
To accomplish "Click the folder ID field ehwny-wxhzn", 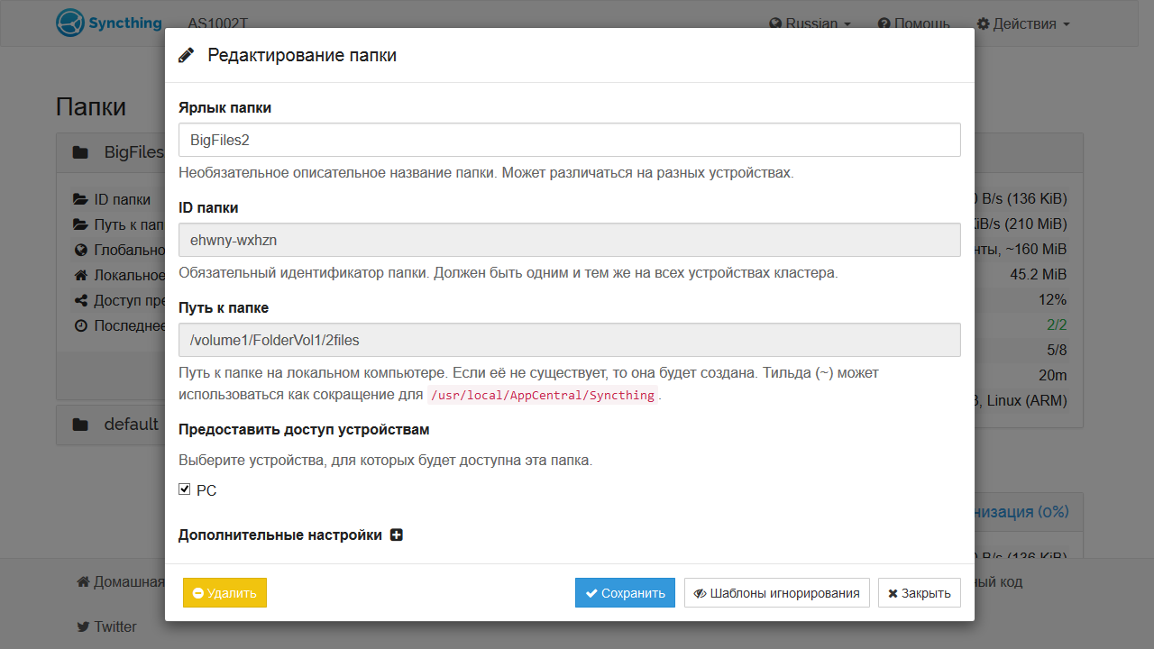I will [569, 240].
